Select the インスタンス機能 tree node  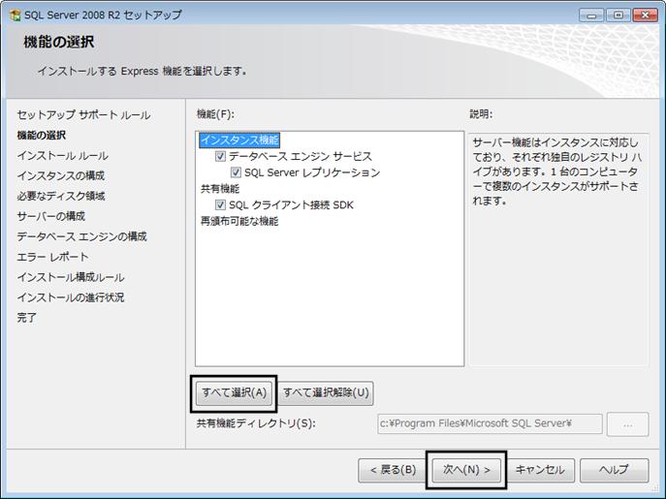coord(239,140)
